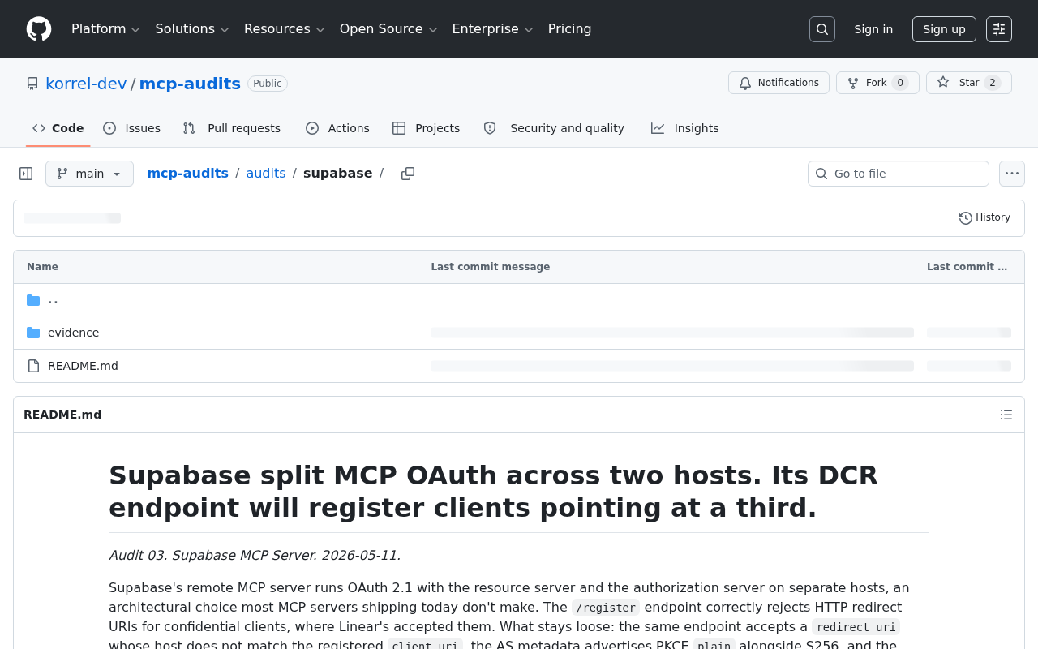Click the README.md header label
Viewport: 1038px width, 649px height.
click(62, 415)
